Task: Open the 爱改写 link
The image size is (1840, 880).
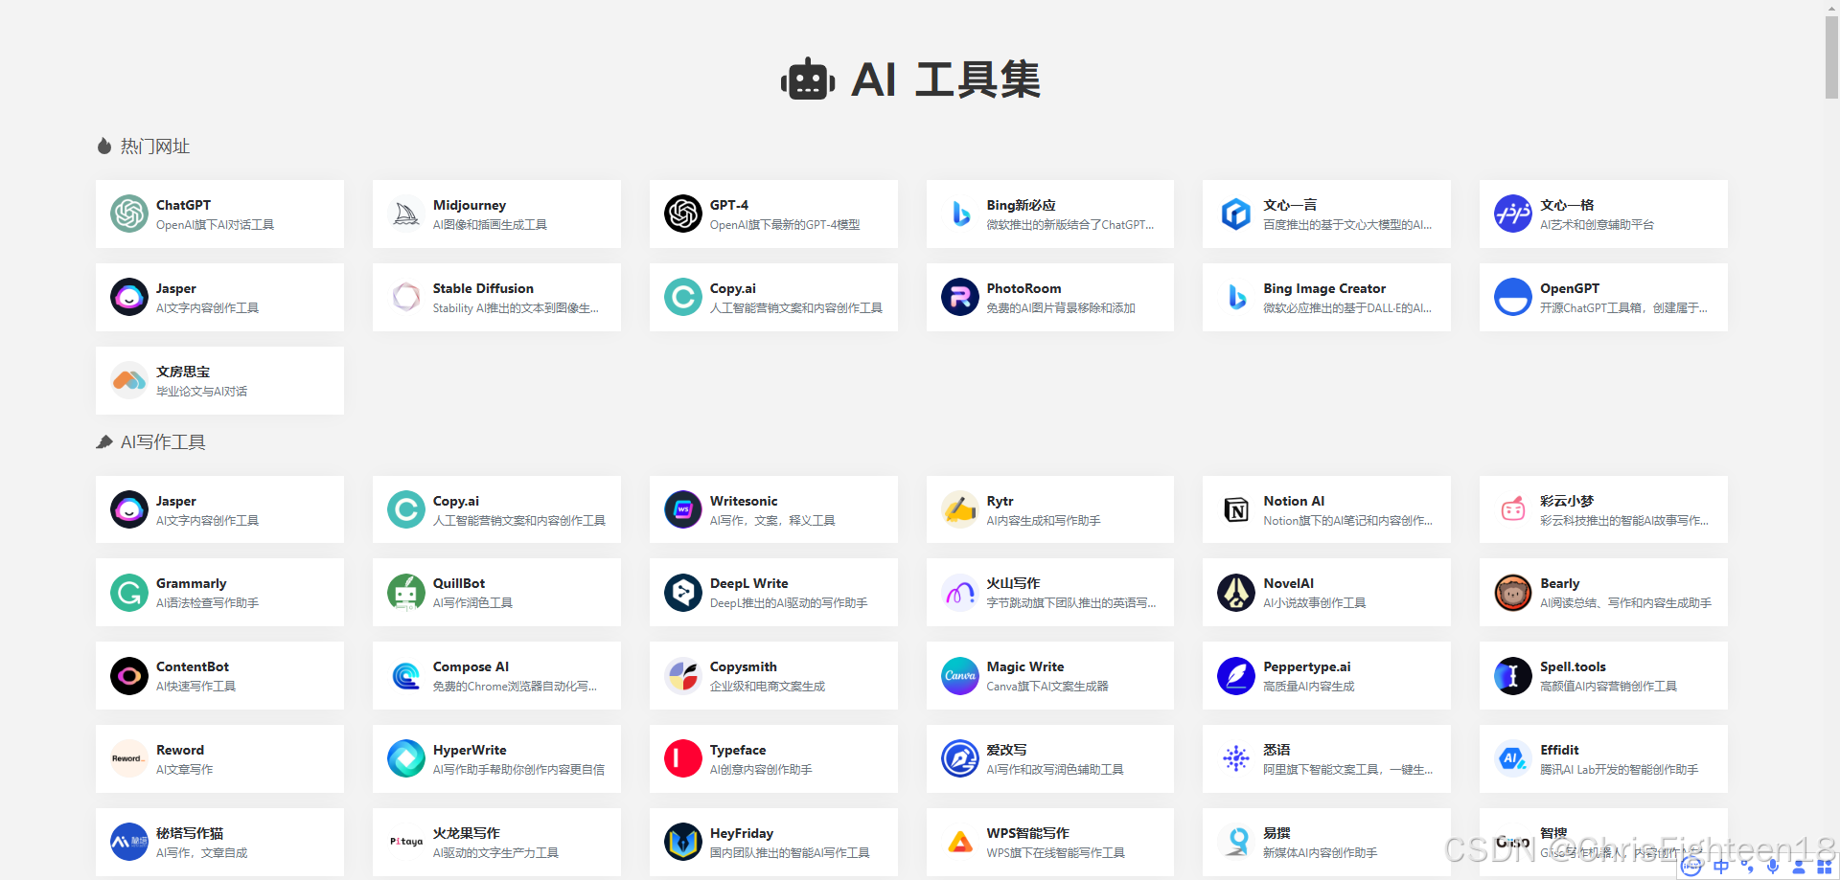Action: 1049,759
